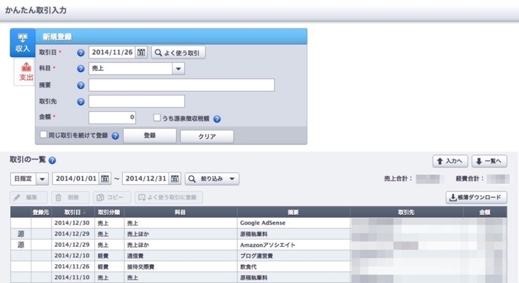Open help for 摘要 field

coord(80,86)
